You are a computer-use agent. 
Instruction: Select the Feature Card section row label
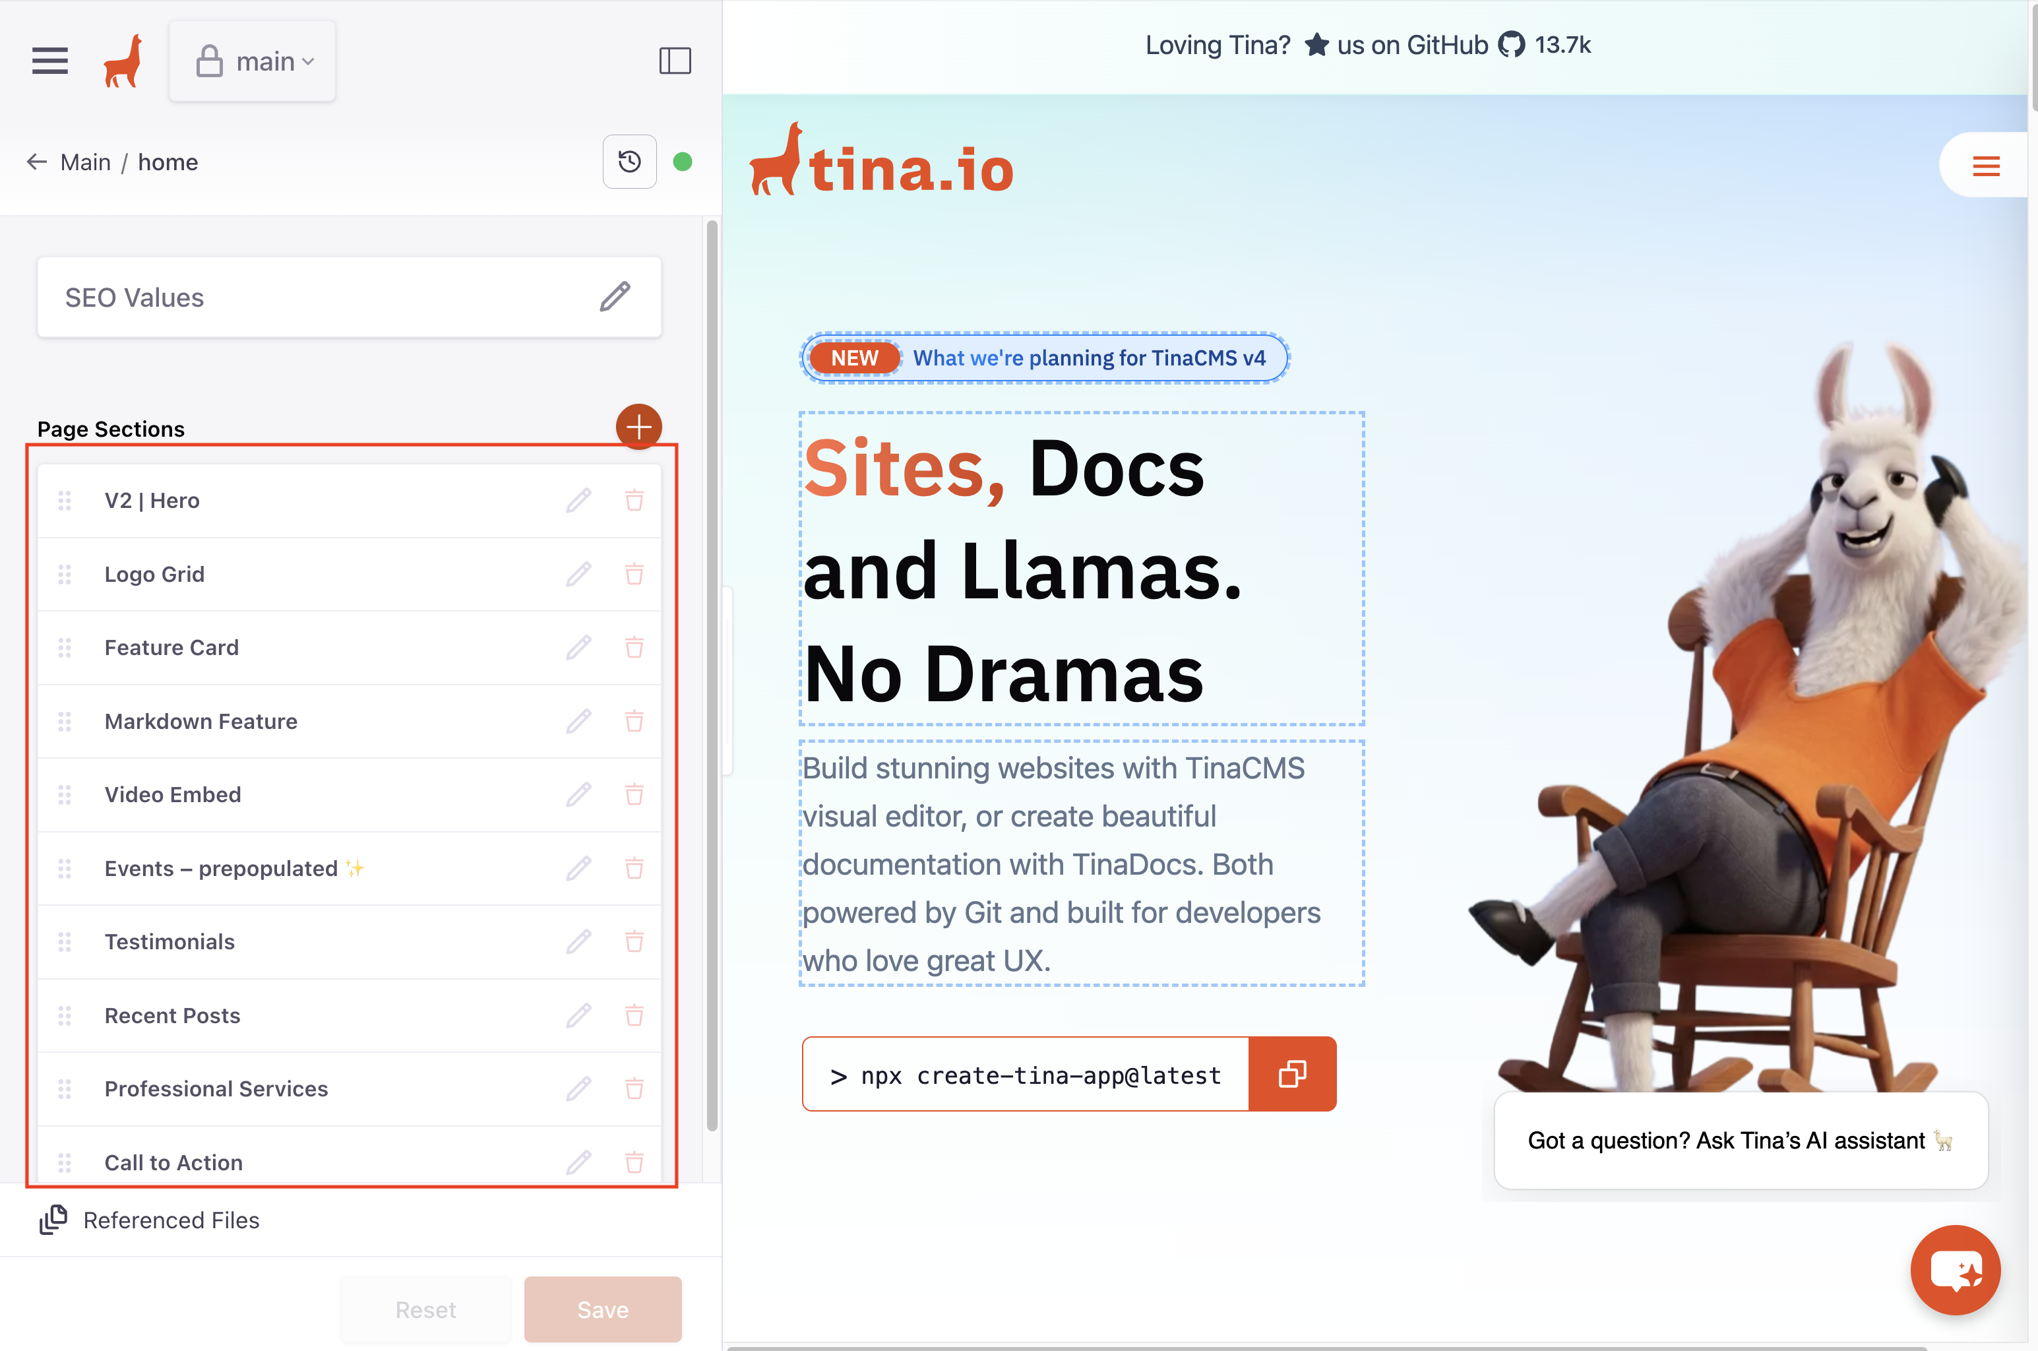171,648
